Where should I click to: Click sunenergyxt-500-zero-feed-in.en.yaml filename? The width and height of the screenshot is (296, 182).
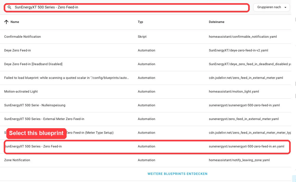pos(246,146)
